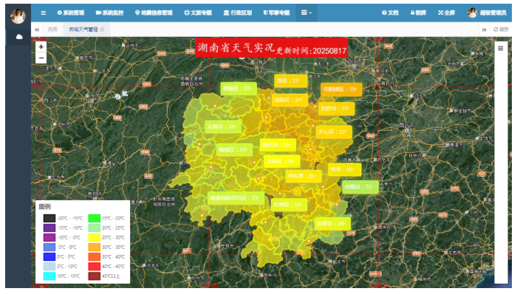This screenshot has height=294, width=520.
Task: Click the 鹤城区 : 23 weather label
Action: pos(234,150)
